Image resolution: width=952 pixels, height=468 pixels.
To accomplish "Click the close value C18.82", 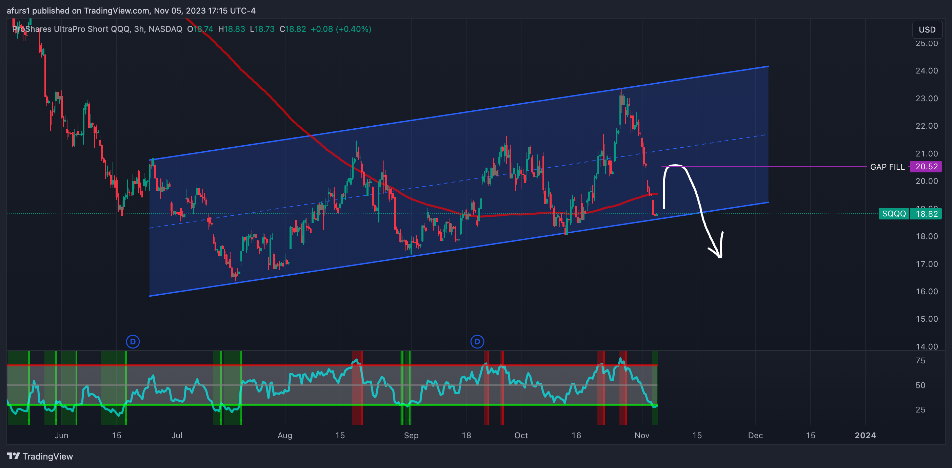I will point(293,29).
